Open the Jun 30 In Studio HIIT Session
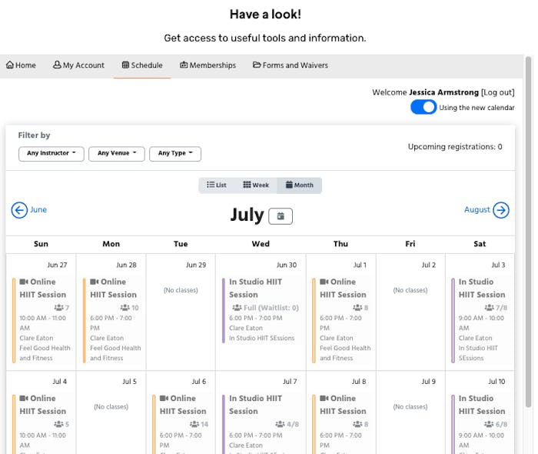 [261, 310]
